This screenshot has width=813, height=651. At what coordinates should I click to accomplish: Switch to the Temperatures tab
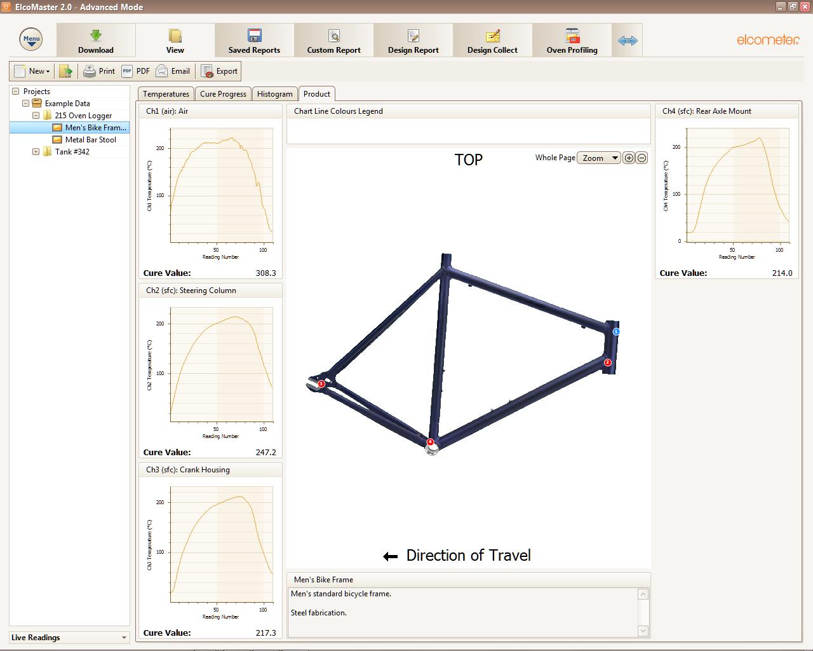(x=166, y=94)
